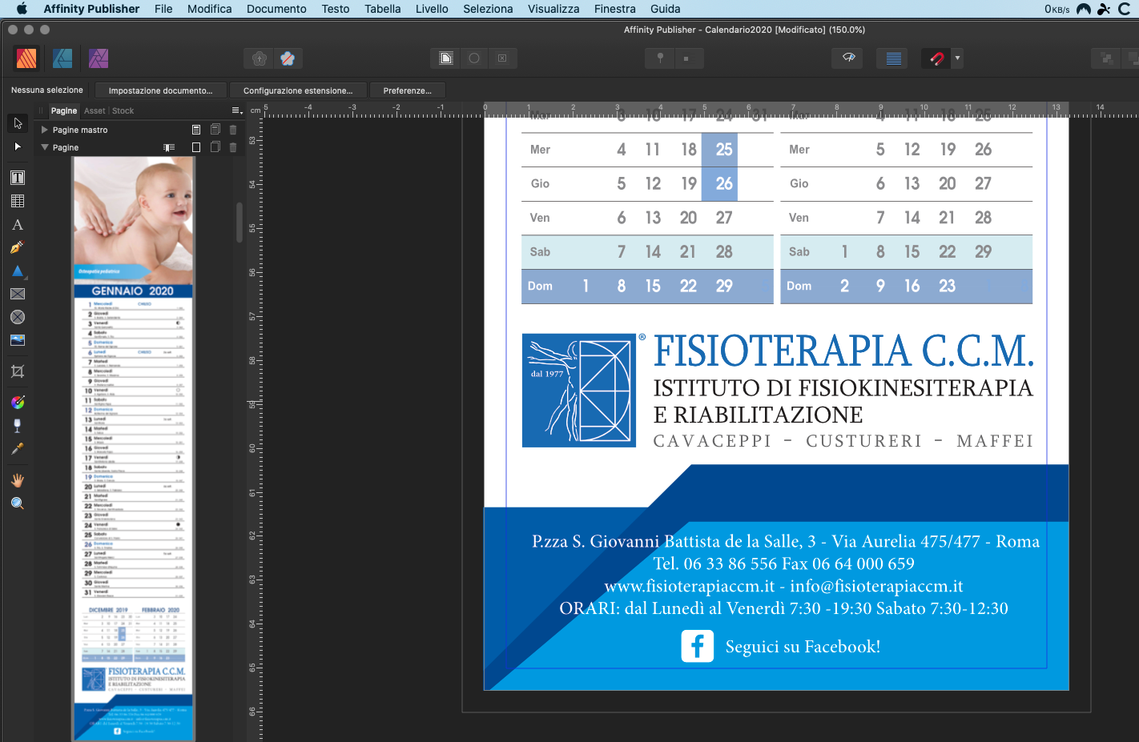
Task: Select the Table tool
Action: (x=18, y=201)
